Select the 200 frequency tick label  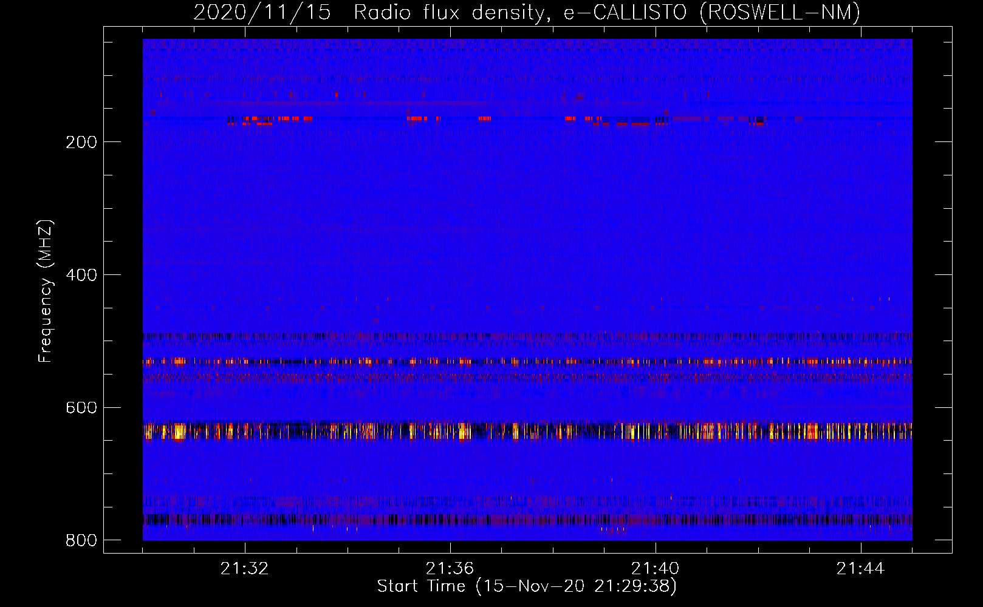[81, 142]
